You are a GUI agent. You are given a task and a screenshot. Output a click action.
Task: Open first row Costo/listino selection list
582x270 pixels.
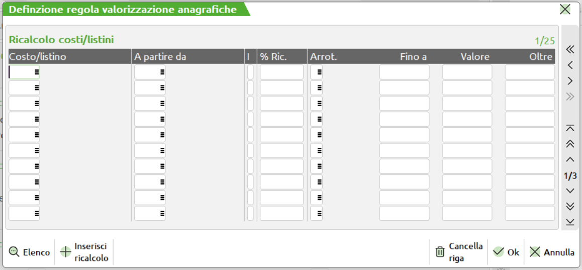coord(37,72)
